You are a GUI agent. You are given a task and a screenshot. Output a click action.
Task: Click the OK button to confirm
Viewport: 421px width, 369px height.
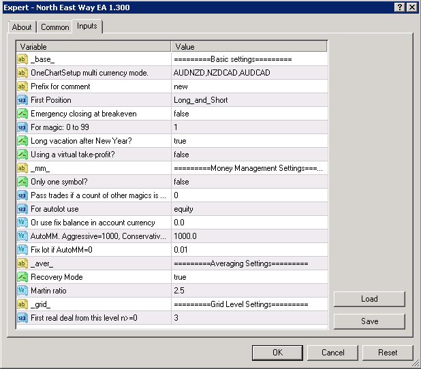pyautogui.click(x=277, y=353)
